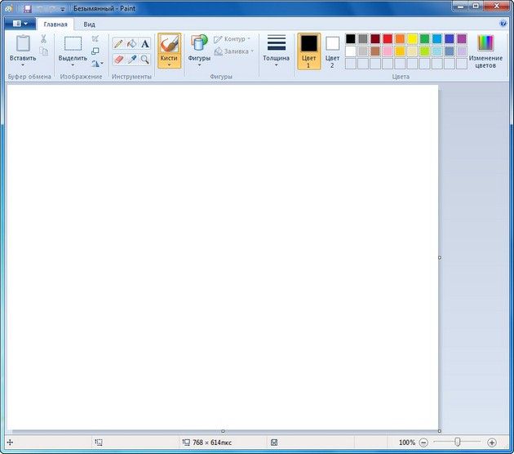
Task: Click the selection size icon in status bar
Action: 99,443
